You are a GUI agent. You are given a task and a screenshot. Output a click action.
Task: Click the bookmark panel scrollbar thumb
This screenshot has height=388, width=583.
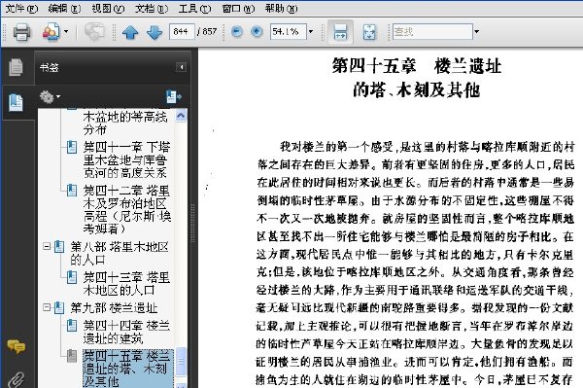[181, 362]
